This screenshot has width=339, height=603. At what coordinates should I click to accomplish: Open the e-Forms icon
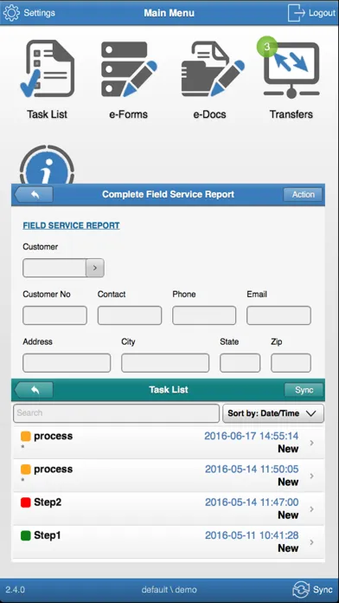[129, 69]
